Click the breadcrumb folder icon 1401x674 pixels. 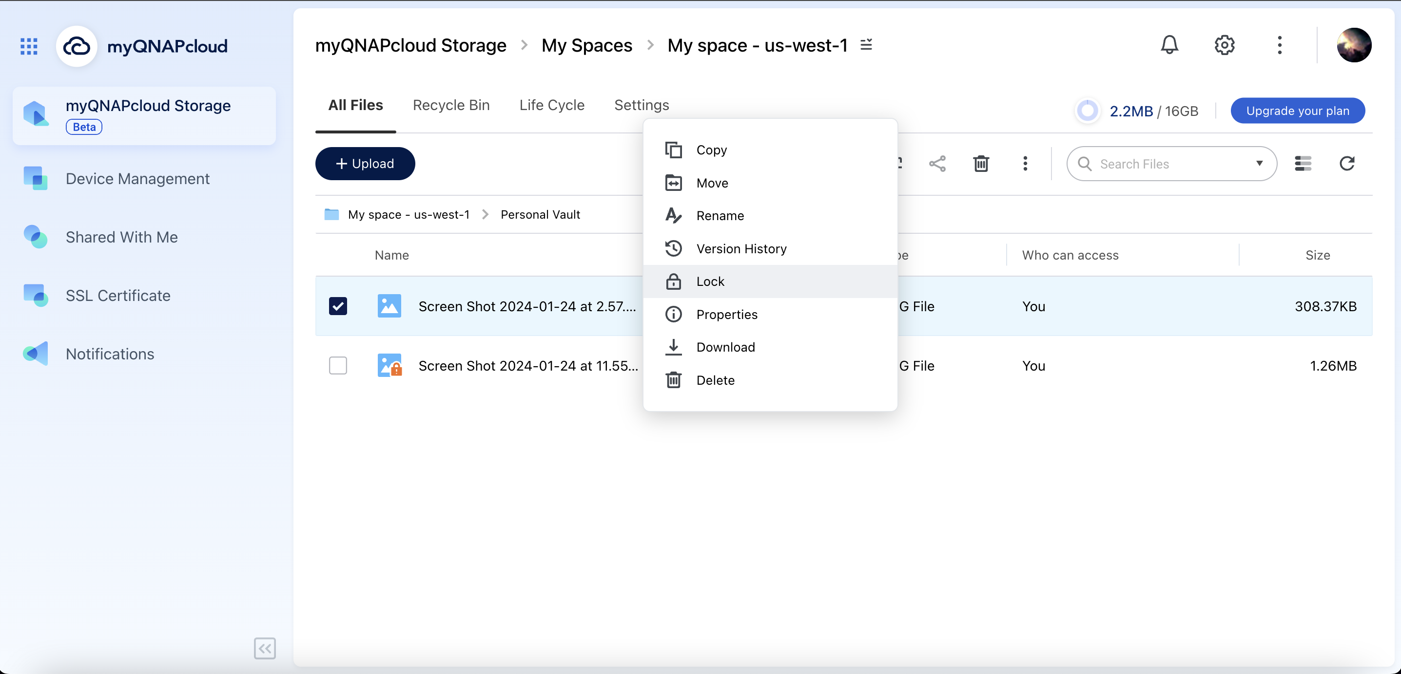332,214
